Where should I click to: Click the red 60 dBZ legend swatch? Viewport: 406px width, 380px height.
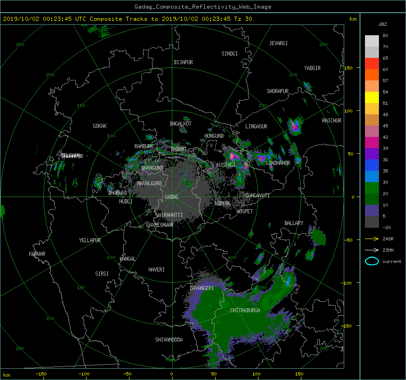(x=372, y=64)
